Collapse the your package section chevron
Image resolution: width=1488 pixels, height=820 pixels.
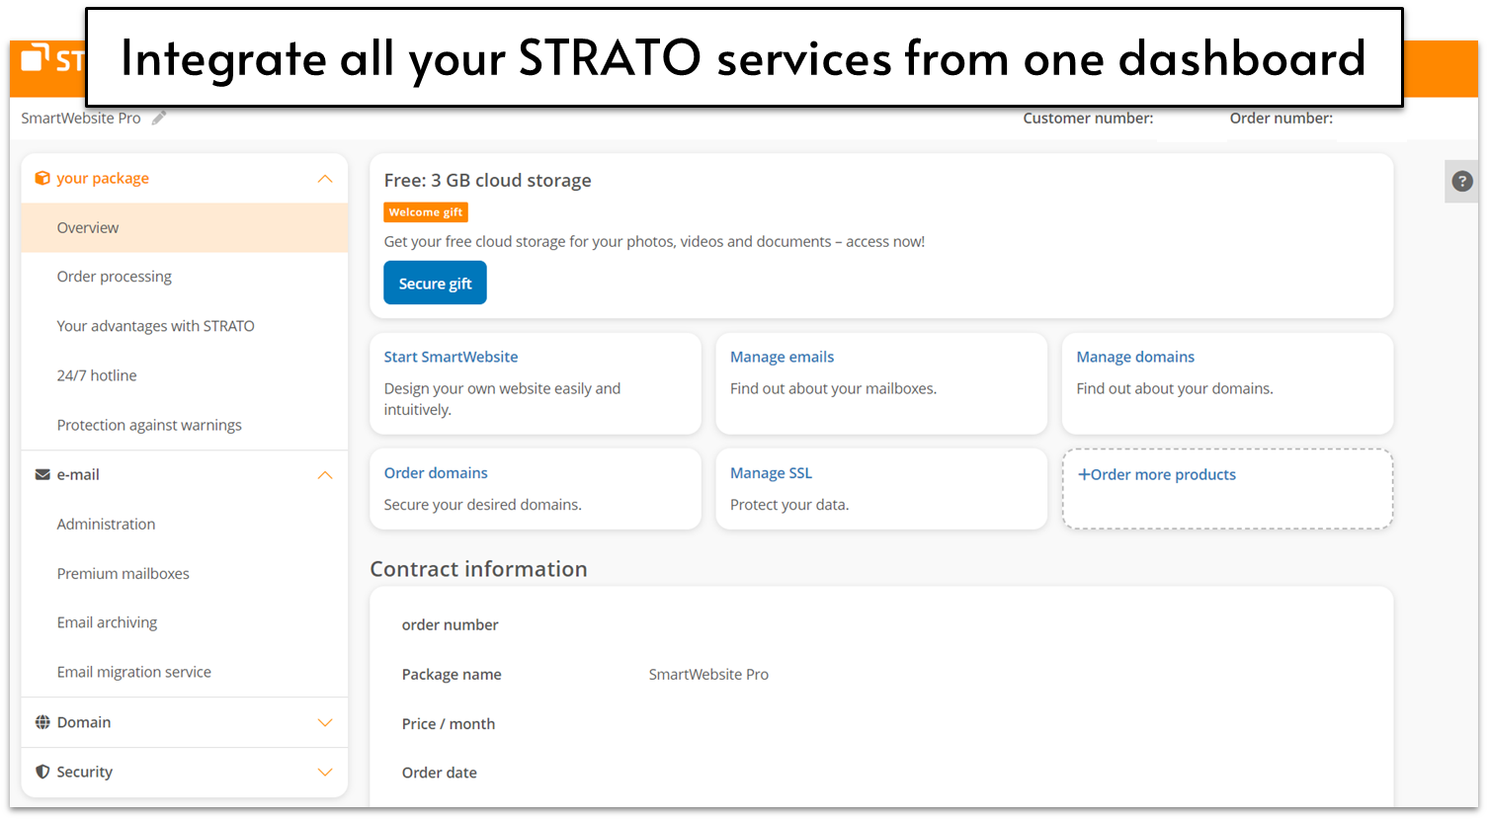point(325,179)
